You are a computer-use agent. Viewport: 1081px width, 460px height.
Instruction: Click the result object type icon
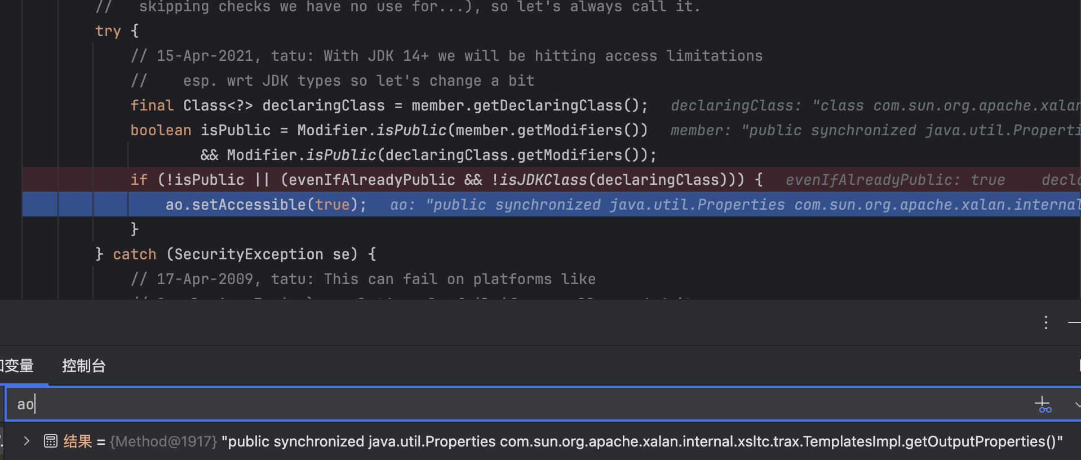point(51,441)
